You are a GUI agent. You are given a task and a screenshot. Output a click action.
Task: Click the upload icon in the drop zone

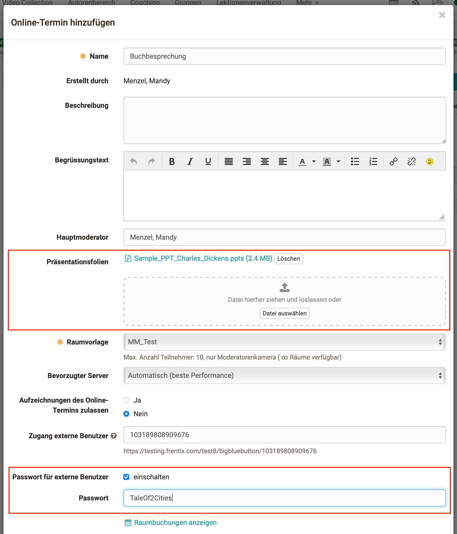pos(285,287)
